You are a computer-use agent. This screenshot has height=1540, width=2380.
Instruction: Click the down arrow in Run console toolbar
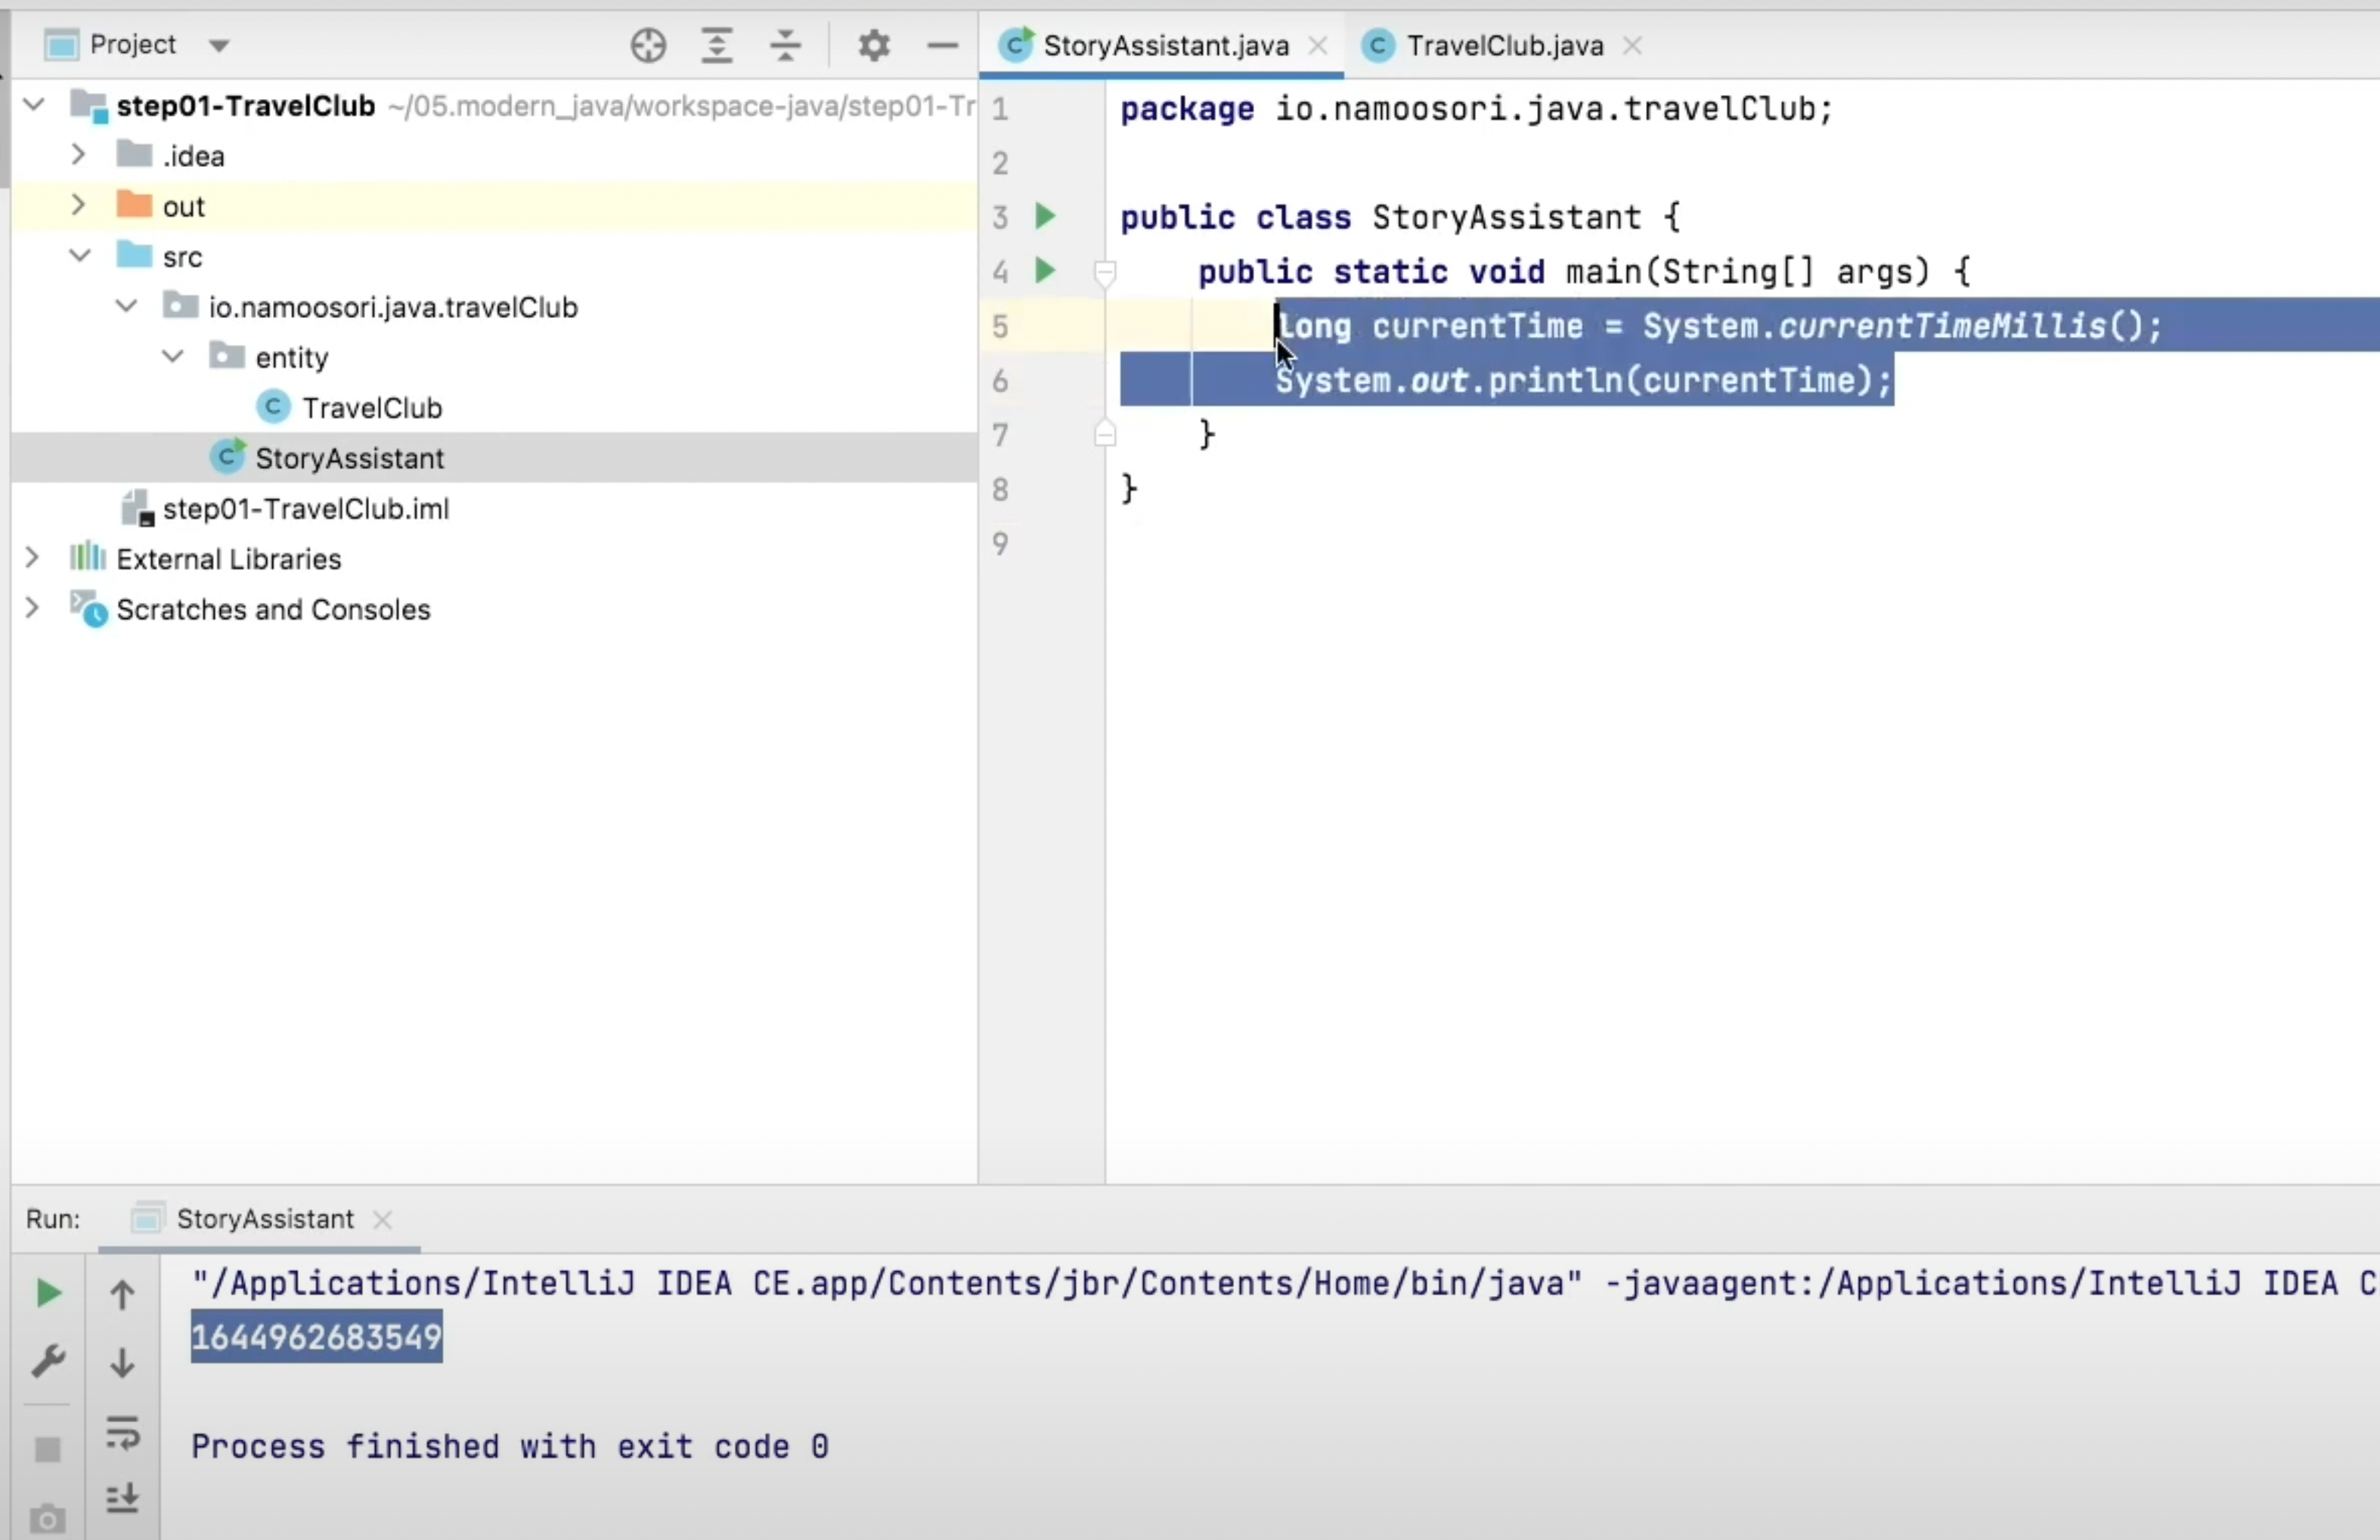coord(122,1362)
